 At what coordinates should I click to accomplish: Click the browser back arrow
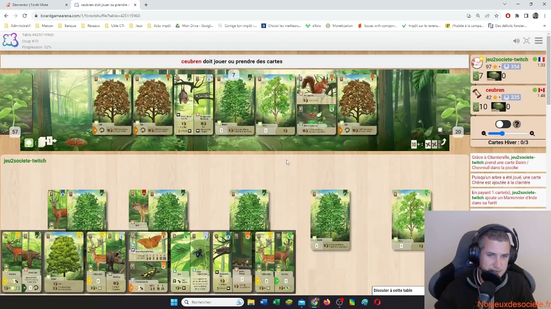click(x=6, y=16)
